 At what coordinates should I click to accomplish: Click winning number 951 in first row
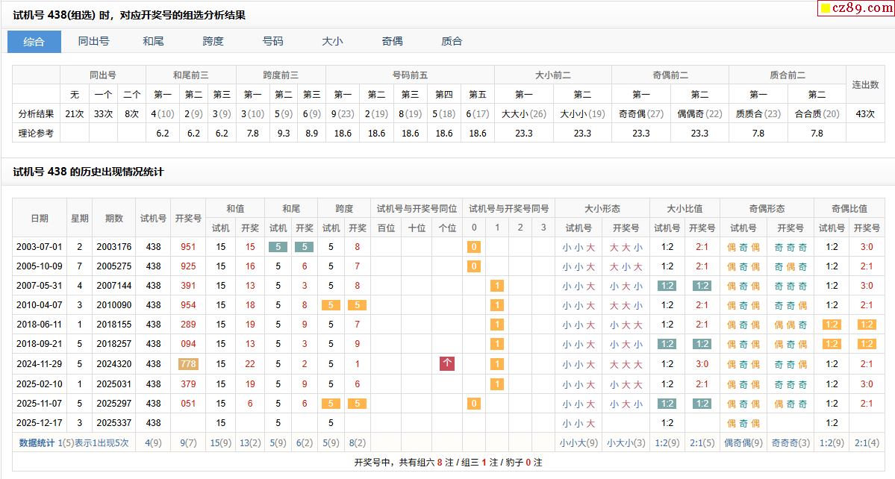pos(188,247)
